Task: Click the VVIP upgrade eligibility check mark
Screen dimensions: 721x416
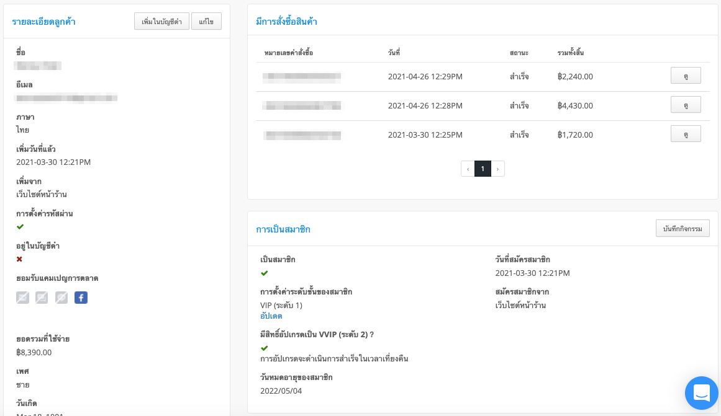Action: tap(264, 348)
